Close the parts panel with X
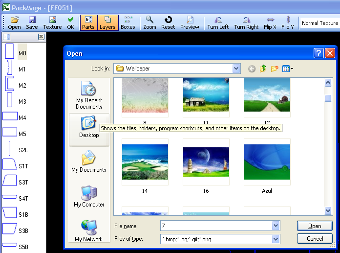The image size is (340, 253). point(41,37)
